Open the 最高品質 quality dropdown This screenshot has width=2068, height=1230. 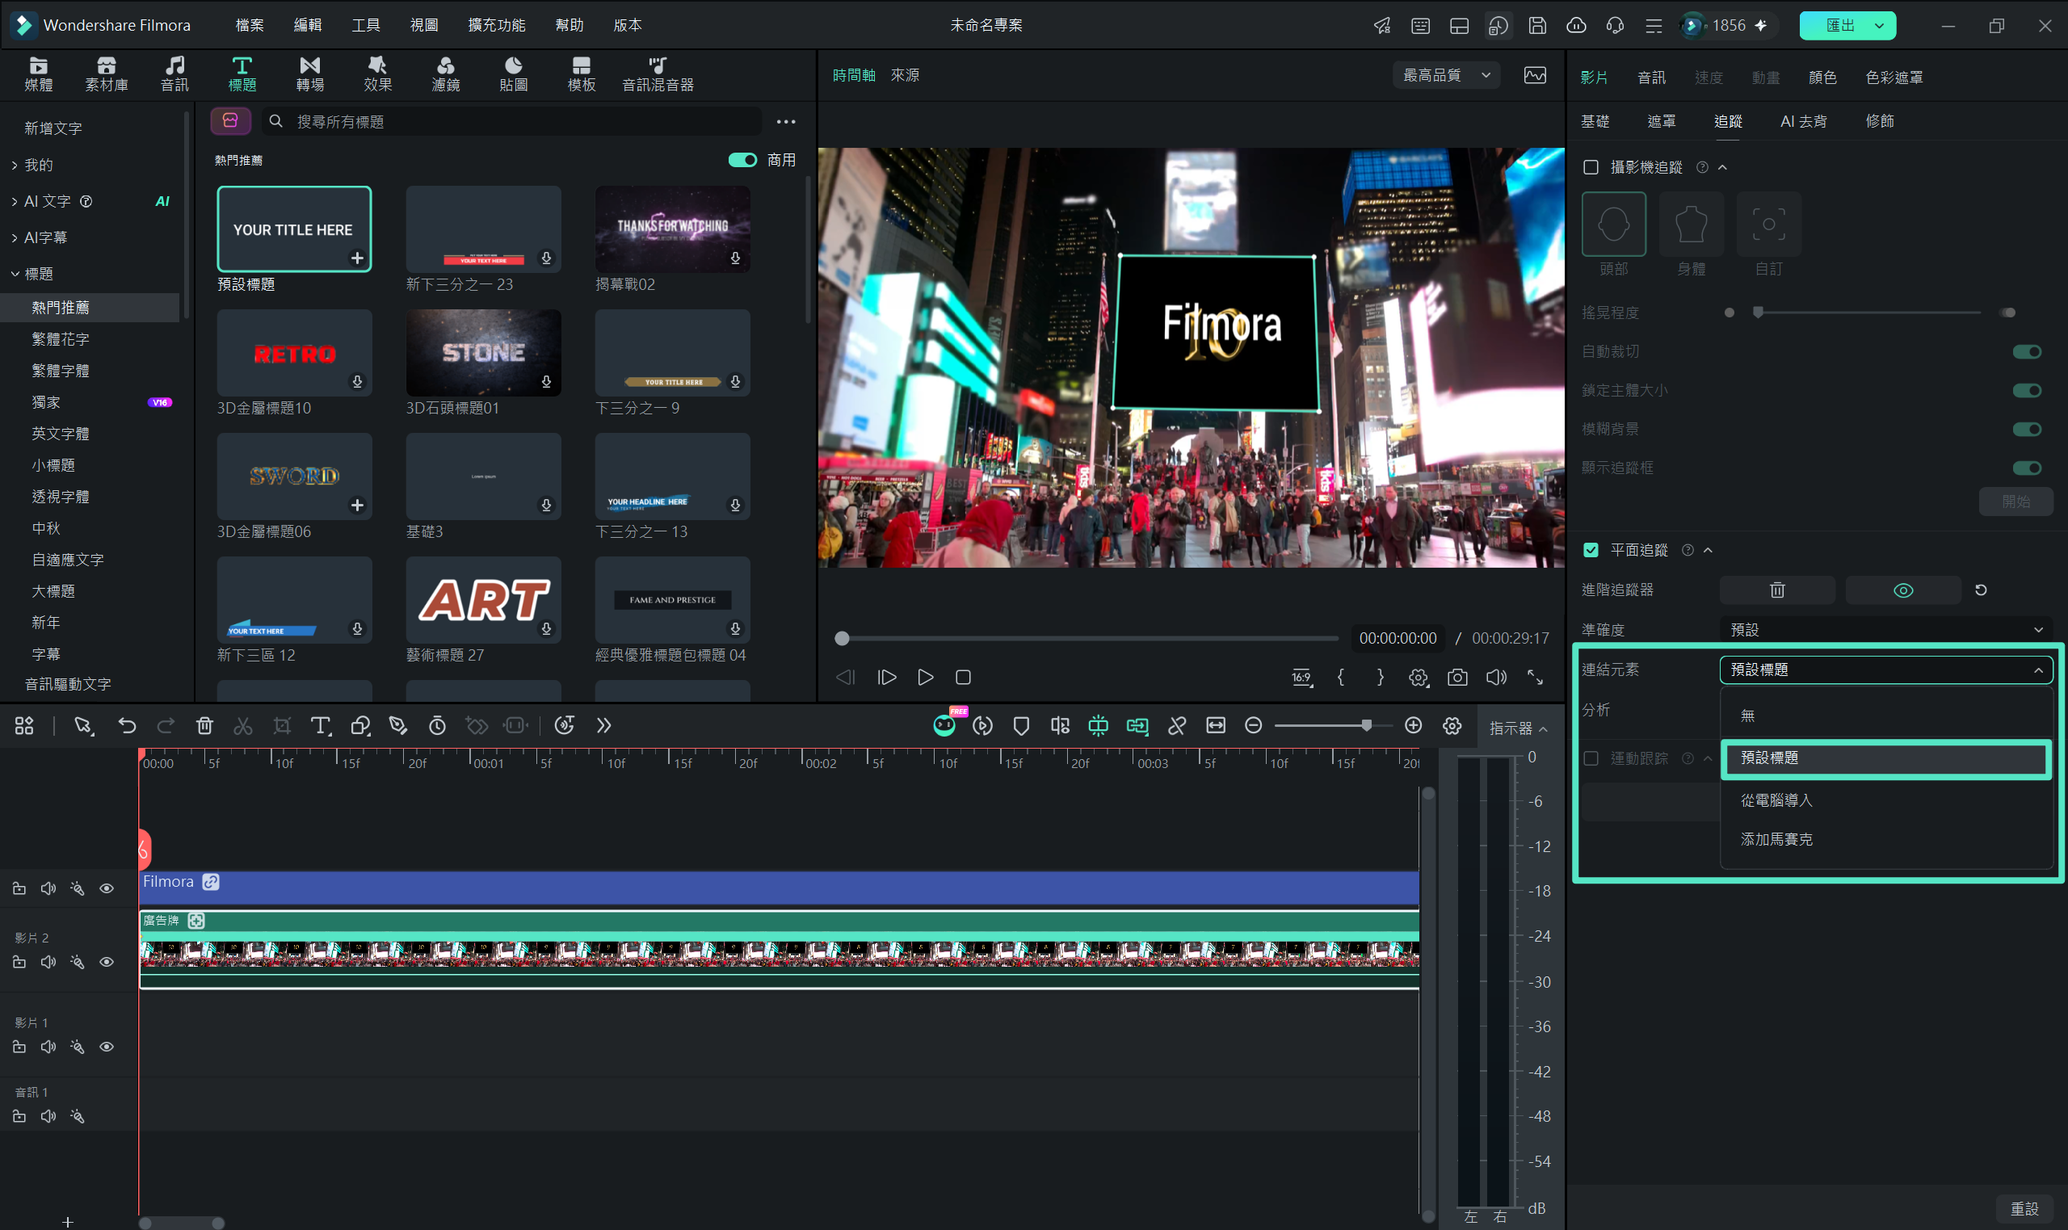(x=1446, y=75)
